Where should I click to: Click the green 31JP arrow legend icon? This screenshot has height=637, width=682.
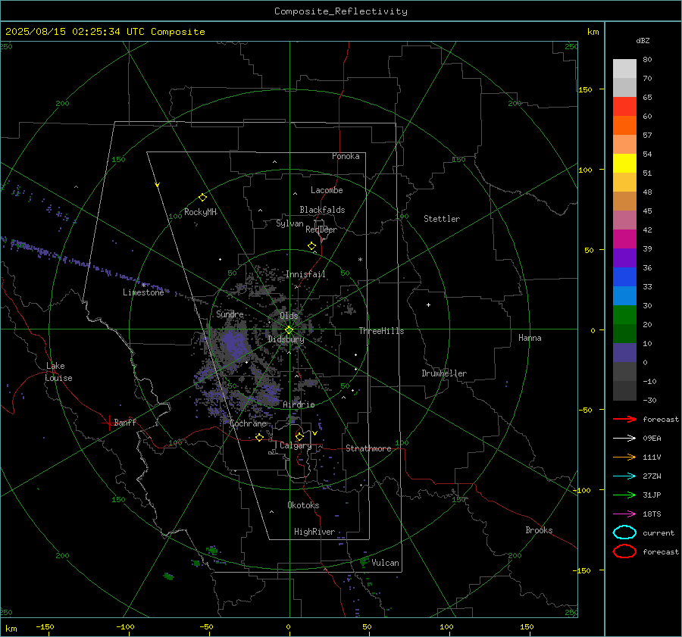coord(624,495)
